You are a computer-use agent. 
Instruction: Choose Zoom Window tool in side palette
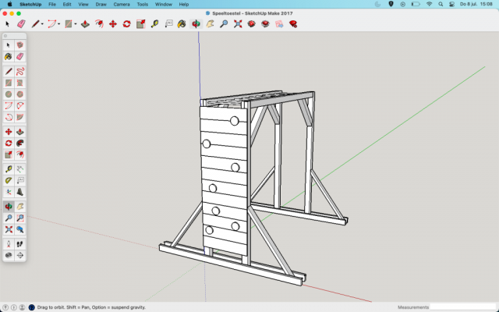[x=20, y=218]
